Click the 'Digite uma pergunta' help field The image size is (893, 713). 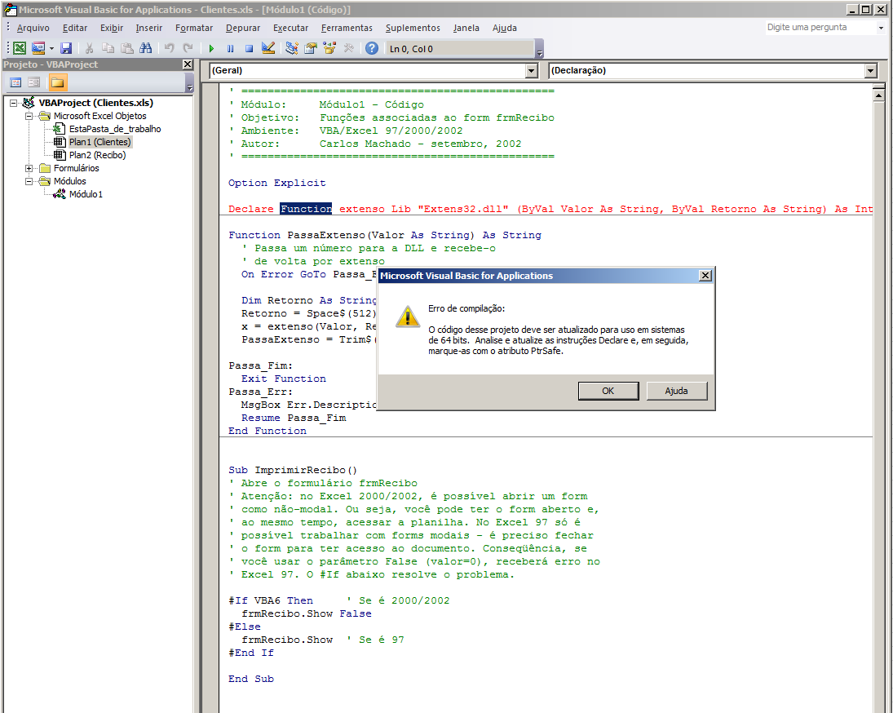[820, 28]
